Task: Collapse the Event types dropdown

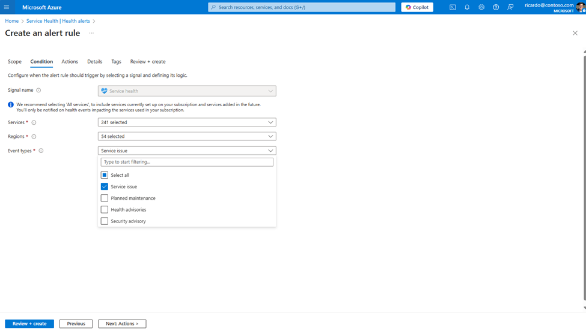Action: tap(187, 151)
